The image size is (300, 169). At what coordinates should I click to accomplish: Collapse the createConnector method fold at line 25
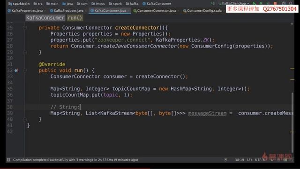tap(25, 28)
